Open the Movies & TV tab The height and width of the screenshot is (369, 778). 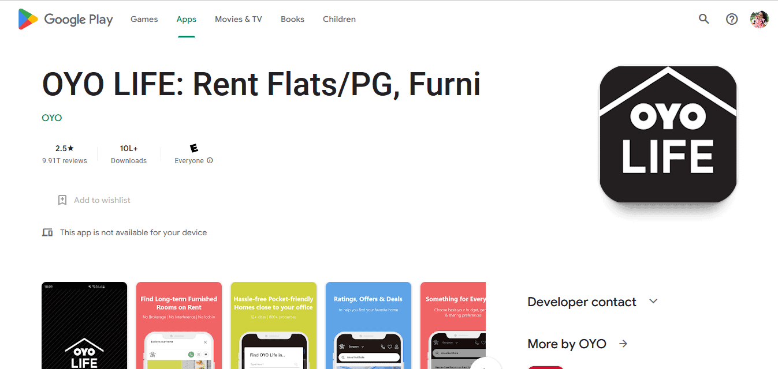[239, 19]
